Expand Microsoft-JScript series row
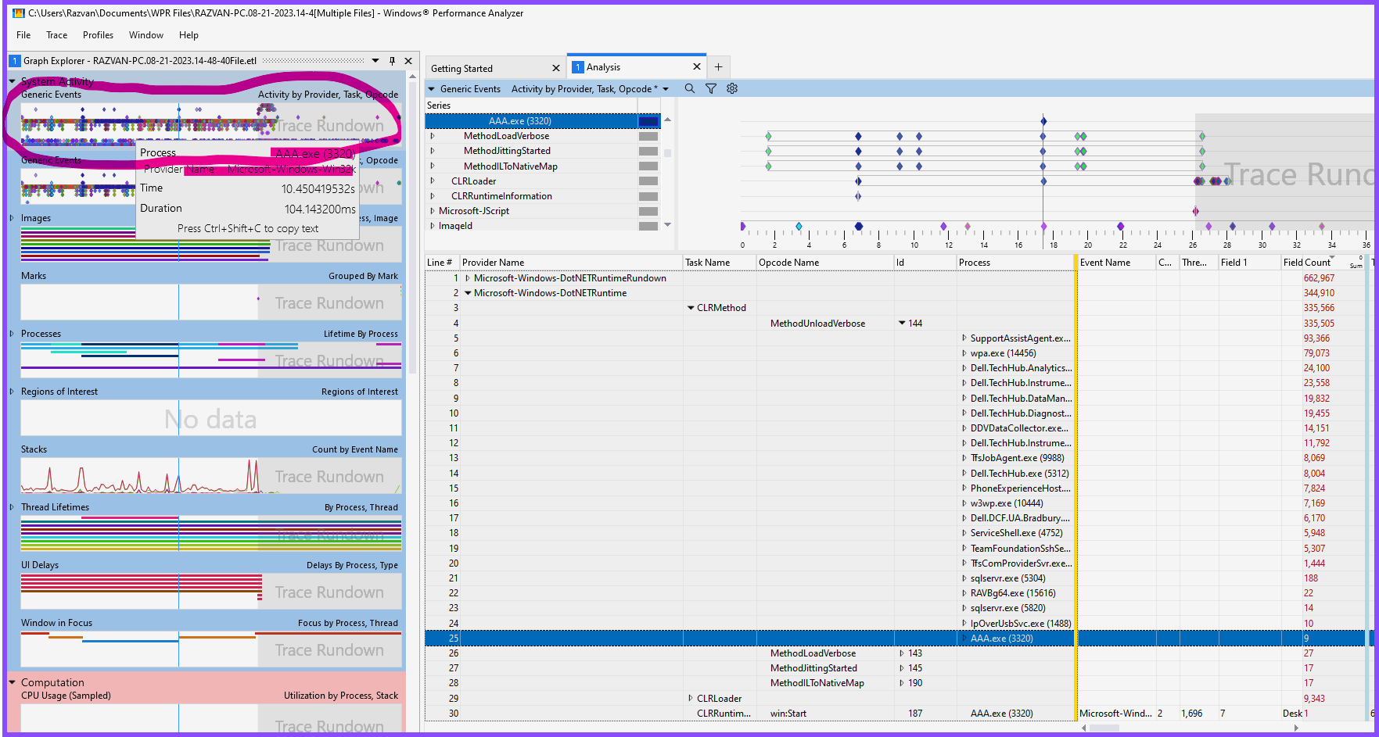The image size is (1379, 737). [433, 211]
